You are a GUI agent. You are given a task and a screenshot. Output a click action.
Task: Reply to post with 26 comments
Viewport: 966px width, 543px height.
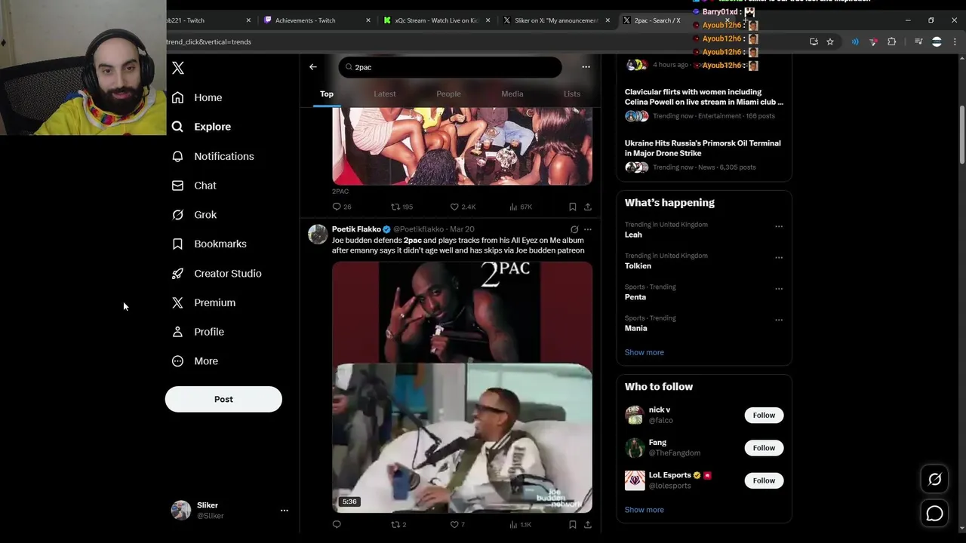click(342, 207)
